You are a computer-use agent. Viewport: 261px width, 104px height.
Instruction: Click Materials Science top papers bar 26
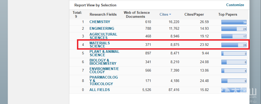coord(234,45)
